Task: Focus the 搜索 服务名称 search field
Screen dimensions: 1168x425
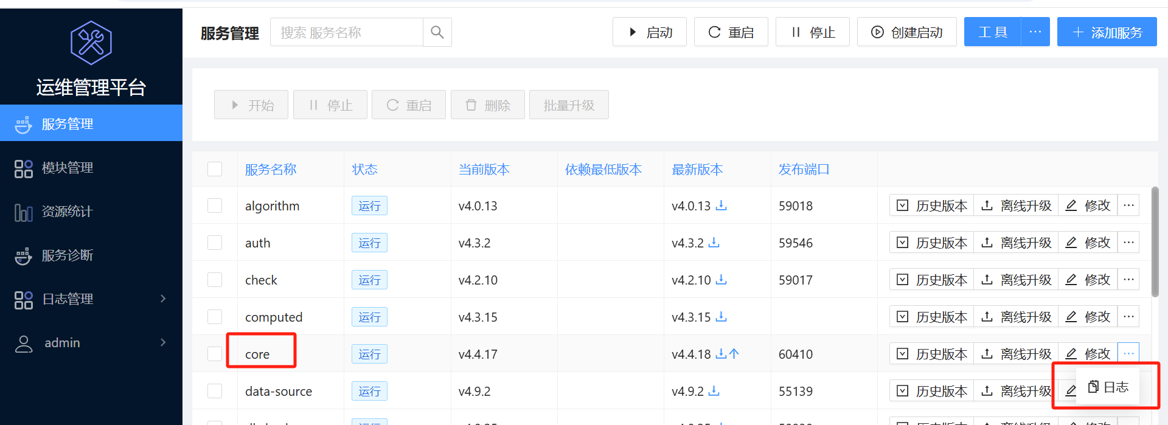Action: coord(347,32)
